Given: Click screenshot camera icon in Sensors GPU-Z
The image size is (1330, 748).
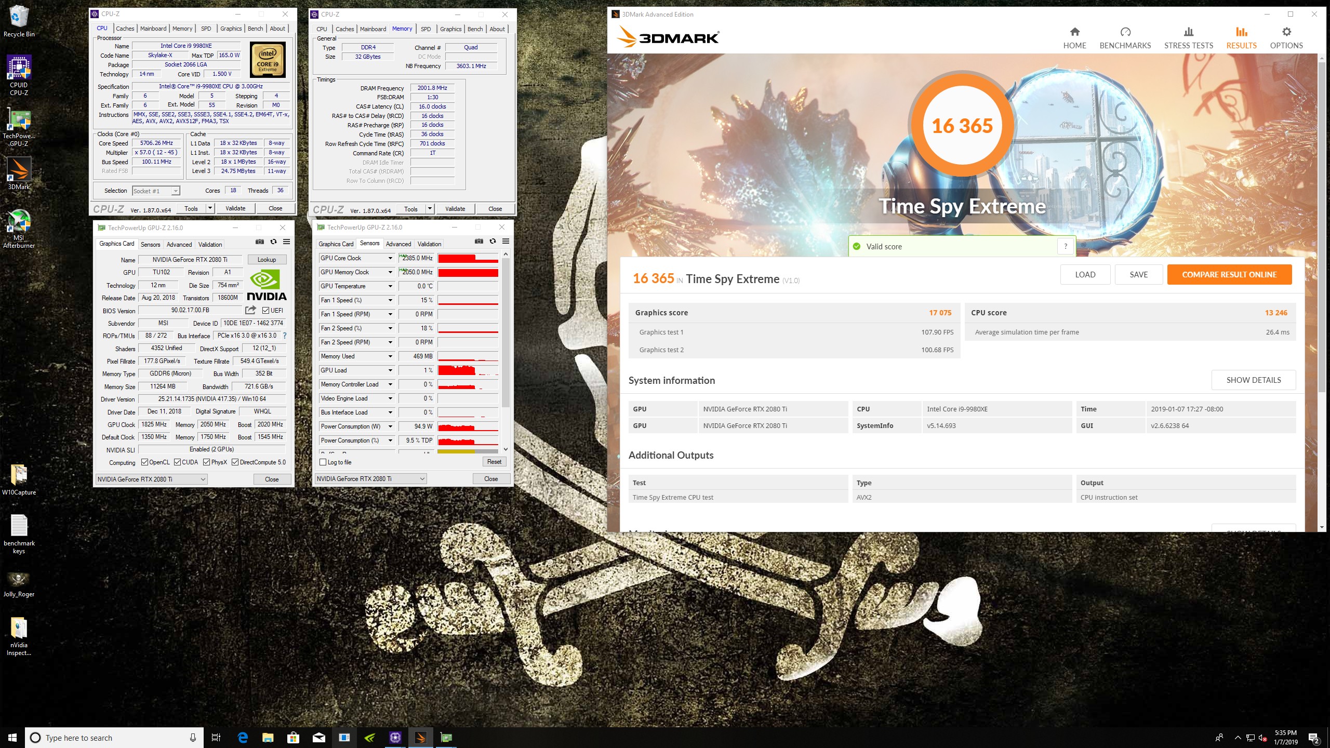Looking at the screenshot, I should pos(479,242).
